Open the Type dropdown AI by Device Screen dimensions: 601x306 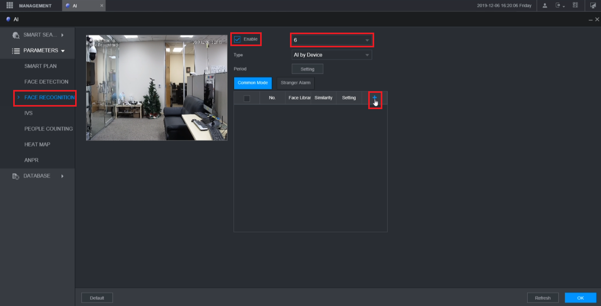click(x=332, y=55)
